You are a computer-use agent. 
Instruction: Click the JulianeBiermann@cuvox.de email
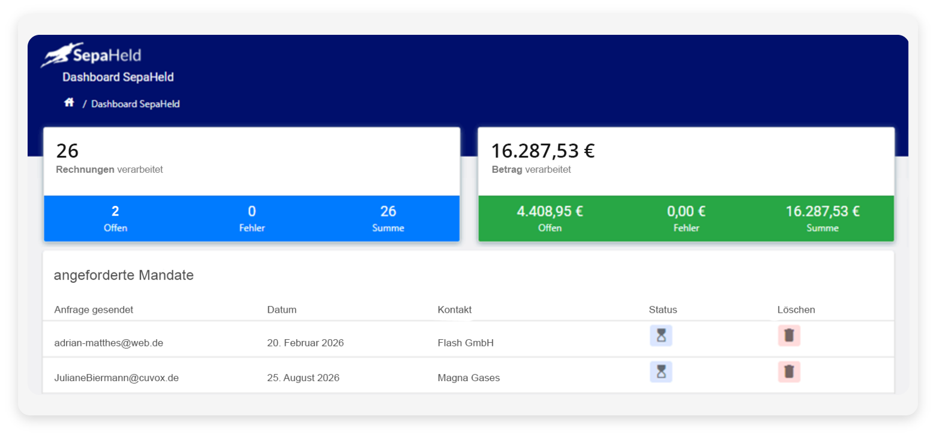[x=116, y=378]
